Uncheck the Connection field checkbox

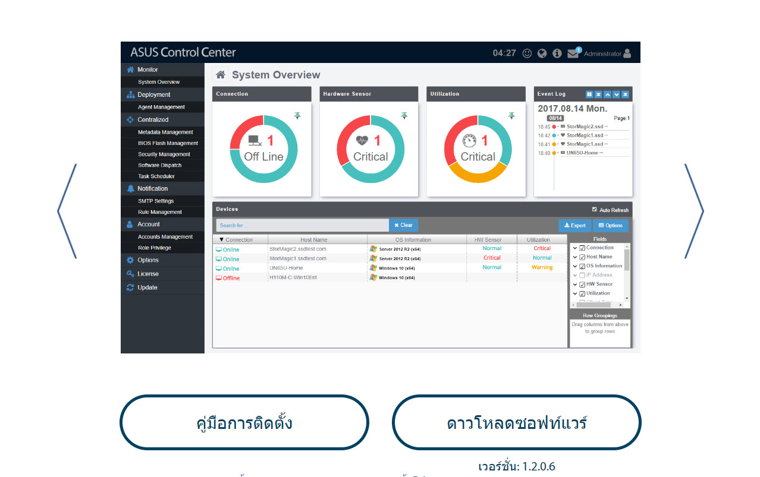pyautogui.click(x=582, y=248)
